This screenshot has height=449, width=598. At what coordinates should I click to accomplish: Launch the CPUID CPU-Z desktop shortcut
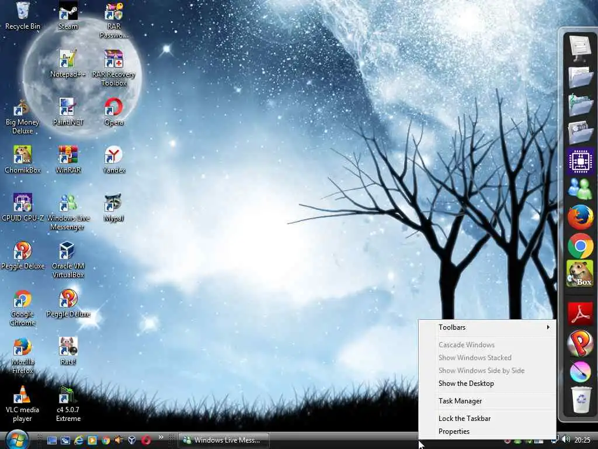coord(23,208)
